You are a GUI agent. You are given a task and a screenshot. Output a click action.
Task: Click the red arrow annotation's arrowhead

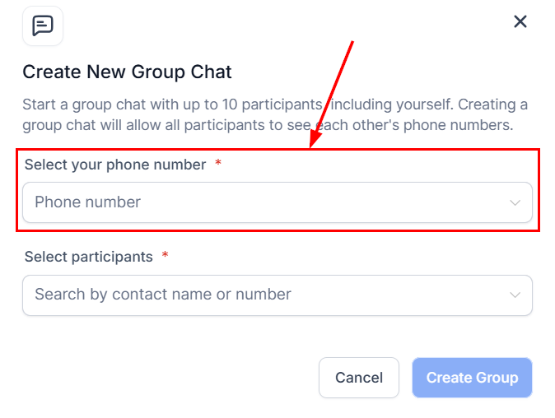[x=314, y=142]
